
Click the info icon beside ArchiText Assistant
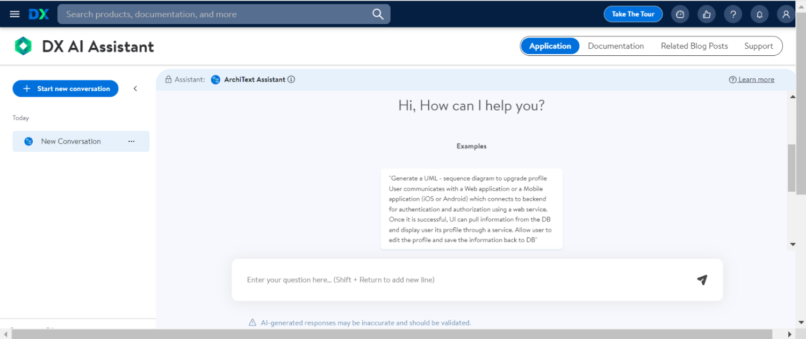click(291, 80)
